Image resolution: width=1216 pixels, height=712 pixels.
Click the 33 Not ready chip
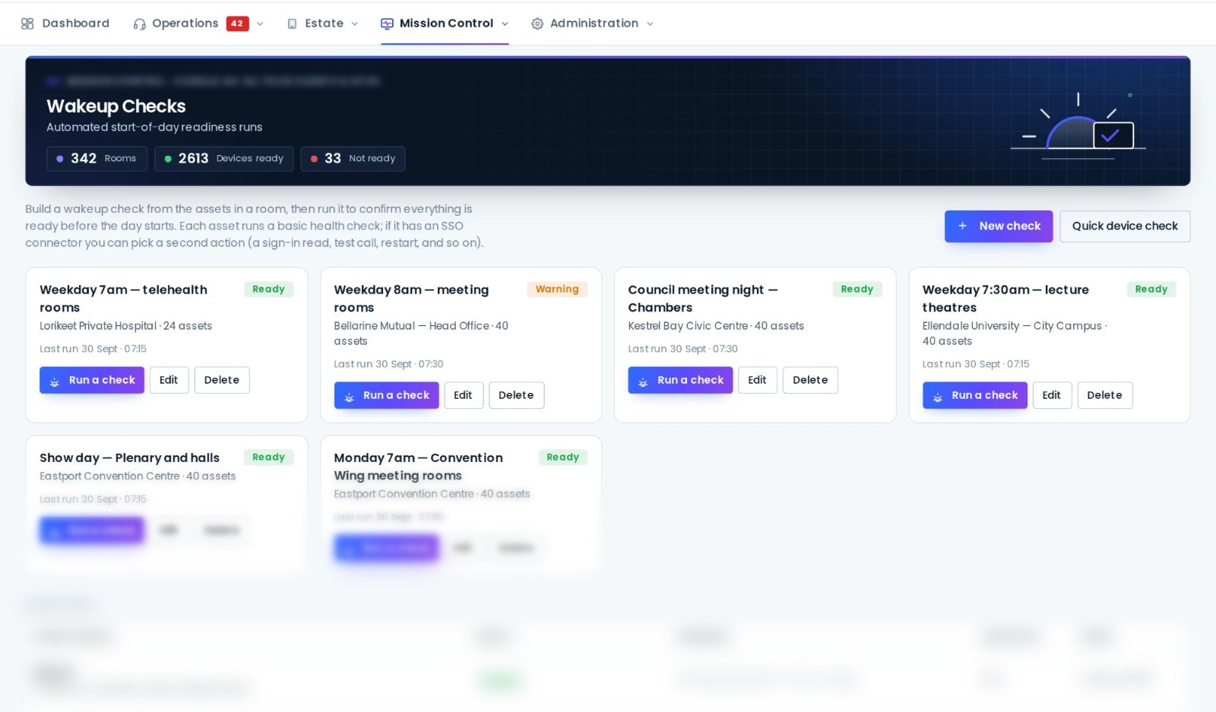353,159
